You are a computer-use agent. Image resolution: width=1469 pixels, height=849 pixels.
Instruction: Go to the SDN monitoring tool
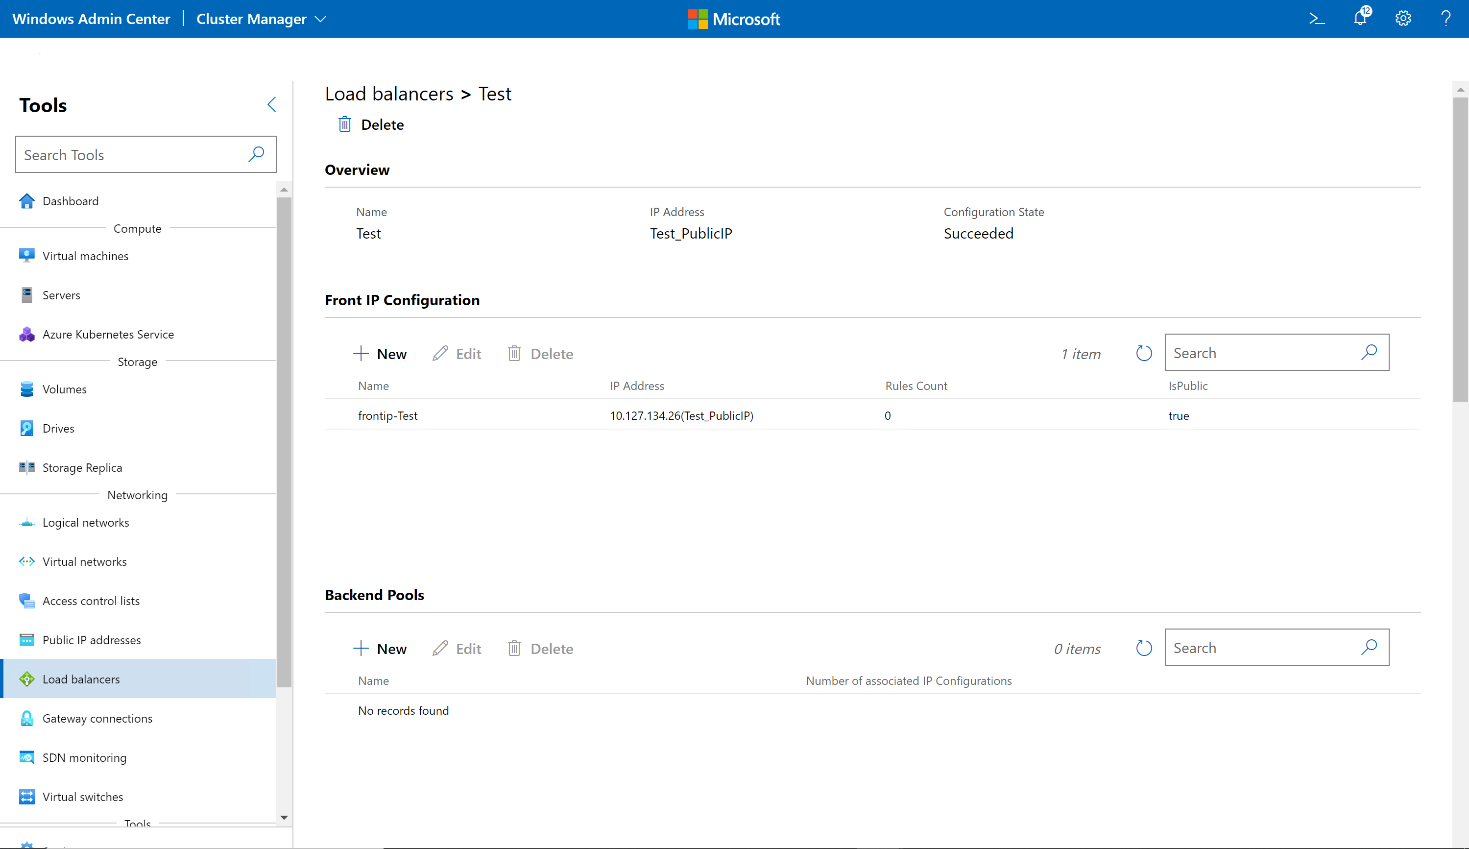84,757
